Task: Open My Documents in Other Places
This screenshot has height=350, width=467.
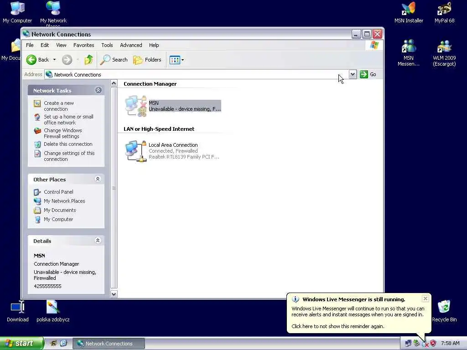Action: (60, 211)
